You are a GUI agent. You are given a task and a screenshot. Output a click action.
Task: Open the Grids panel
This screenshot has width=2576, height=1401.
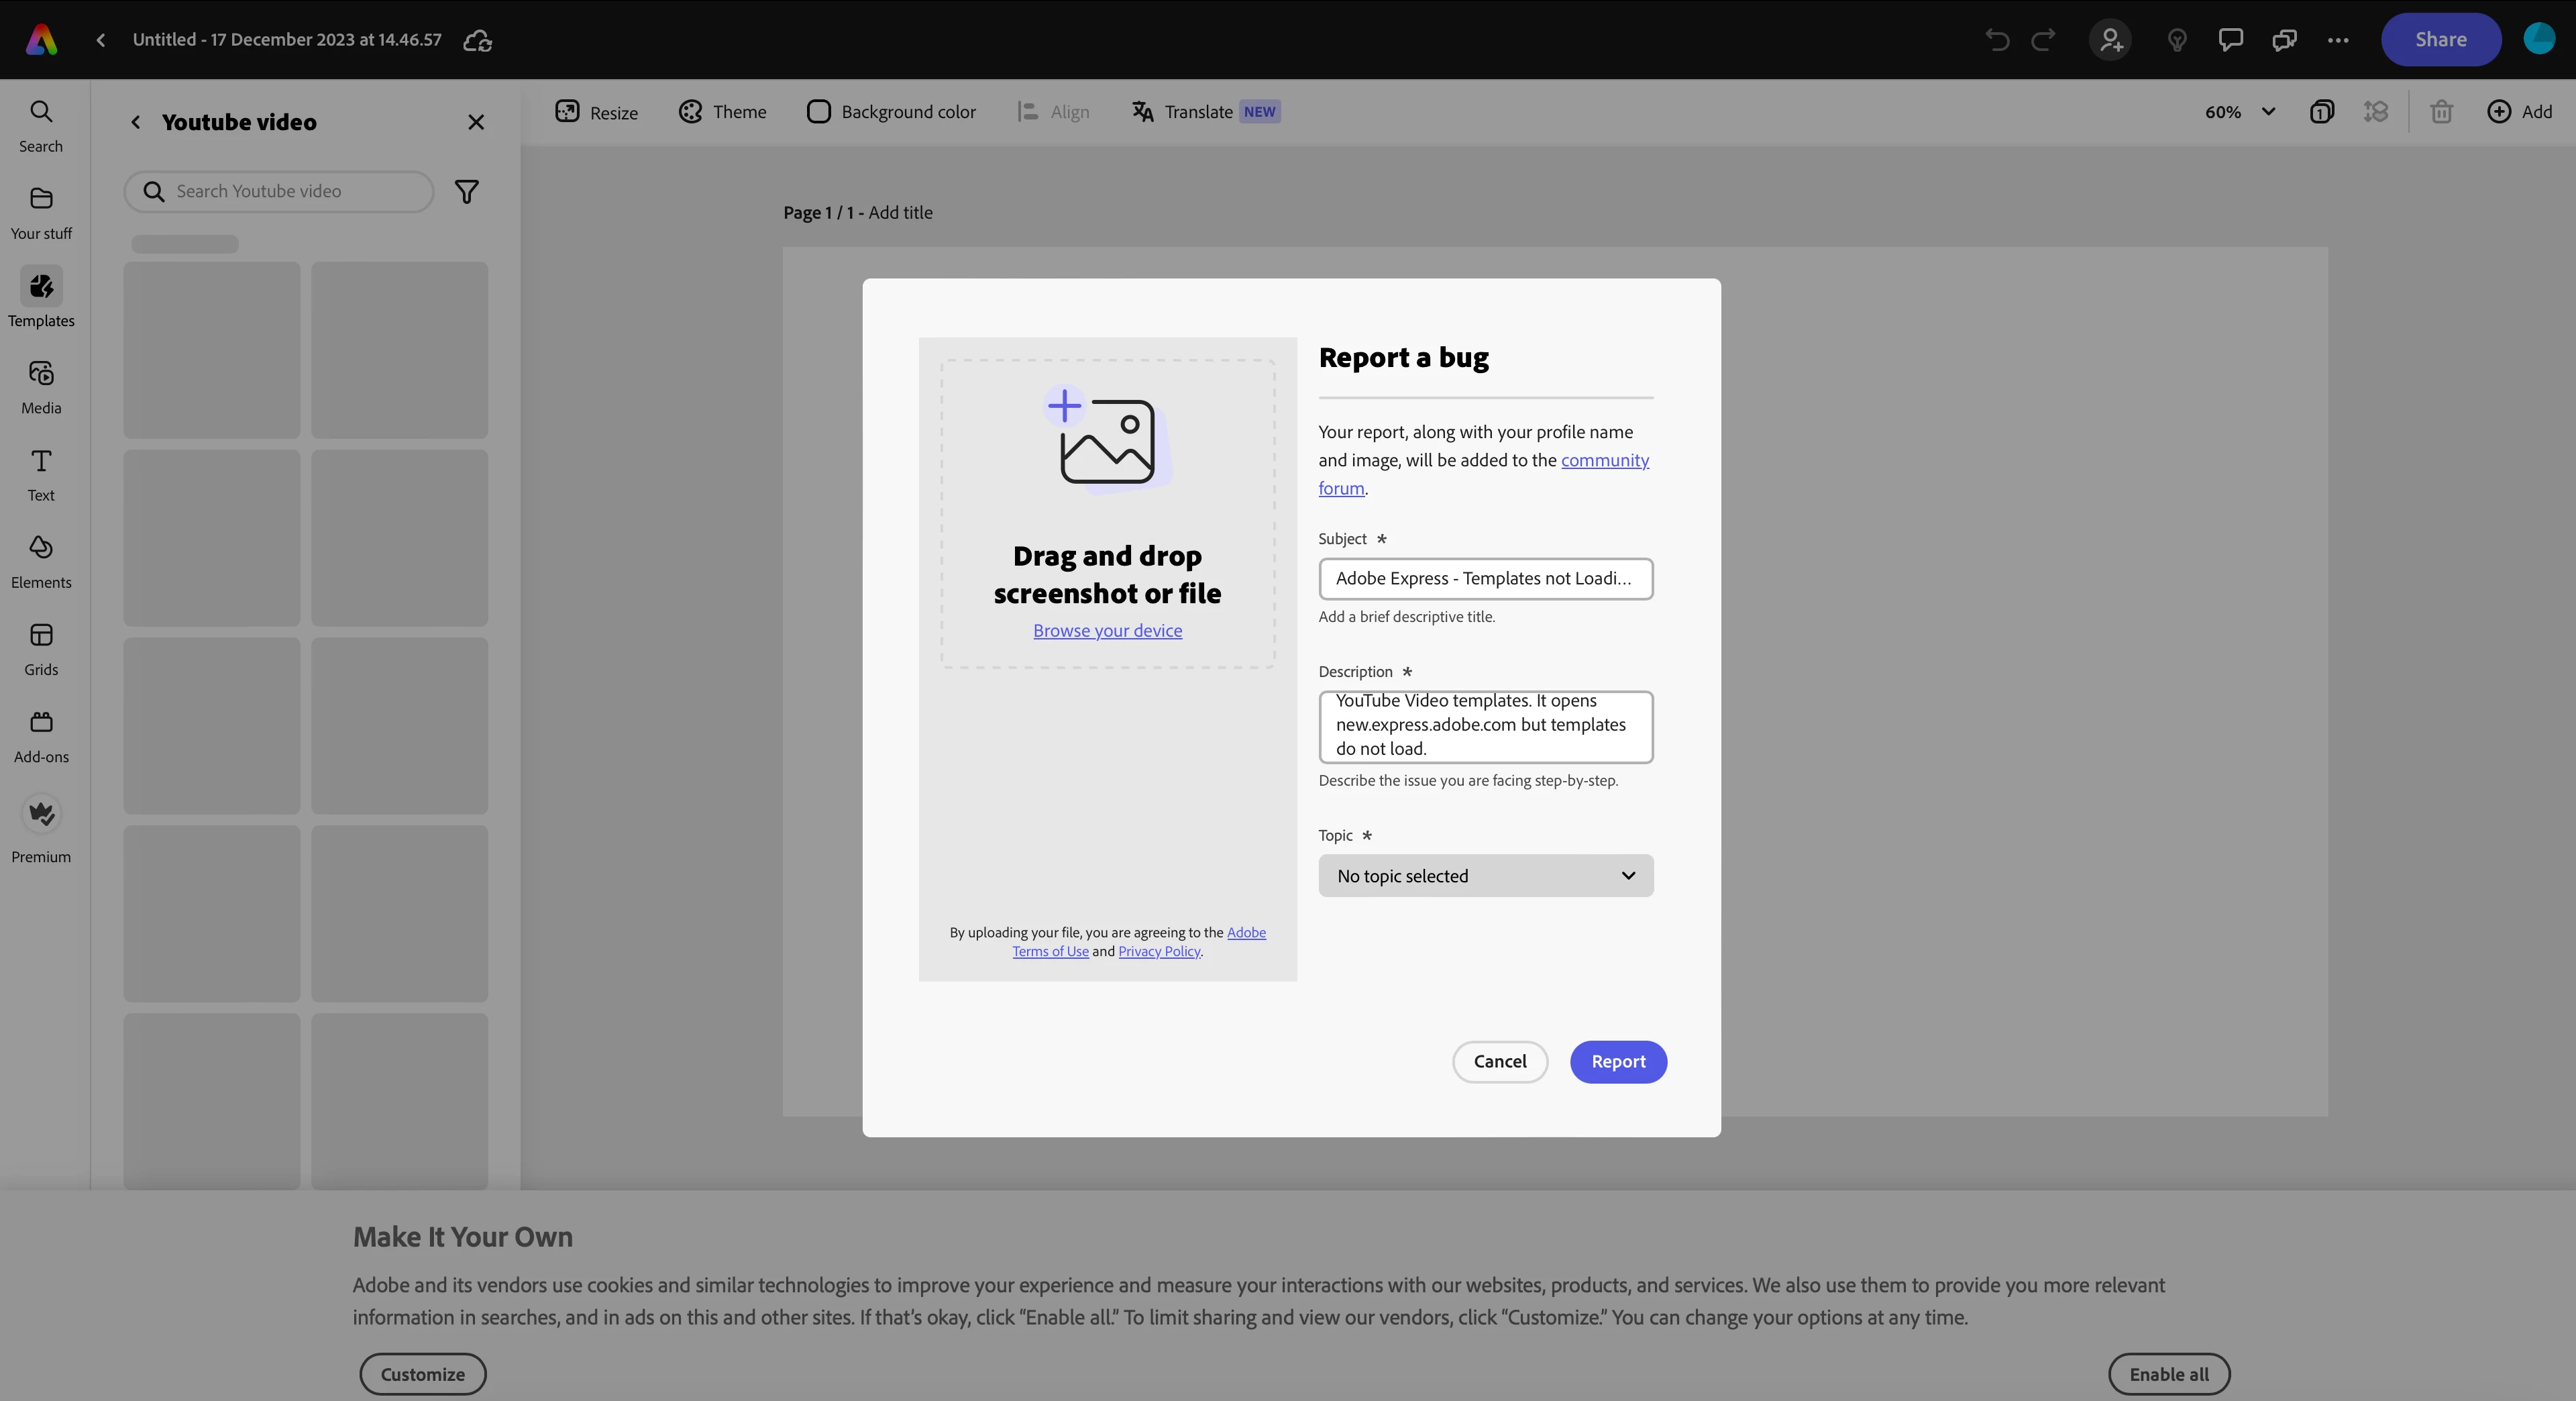point(41,649)
